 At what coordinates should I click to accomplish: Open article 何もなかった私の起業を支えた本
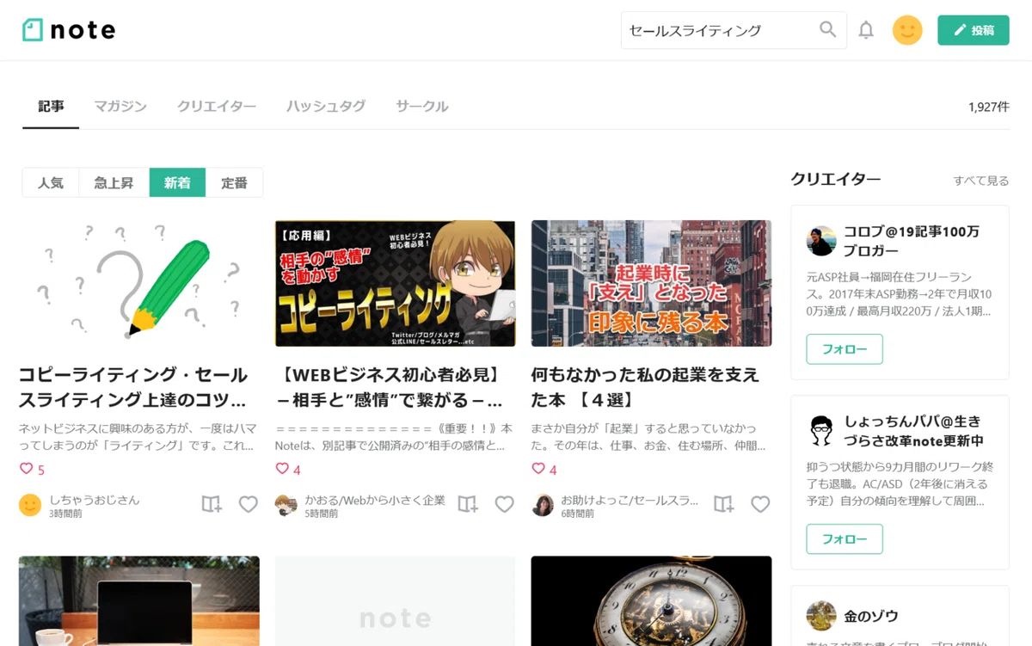[x=645, y=387]
